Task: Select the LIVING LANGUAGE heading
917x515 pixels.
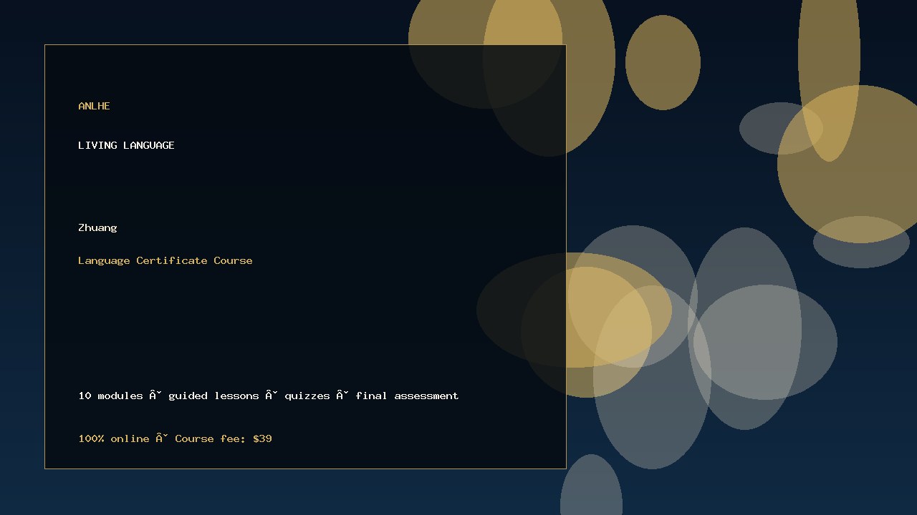Action: [x=126, y=145]
